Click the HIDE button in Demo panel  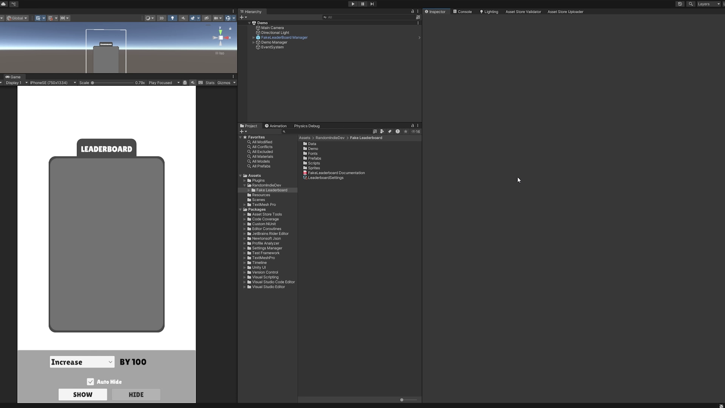coord(136,394)
